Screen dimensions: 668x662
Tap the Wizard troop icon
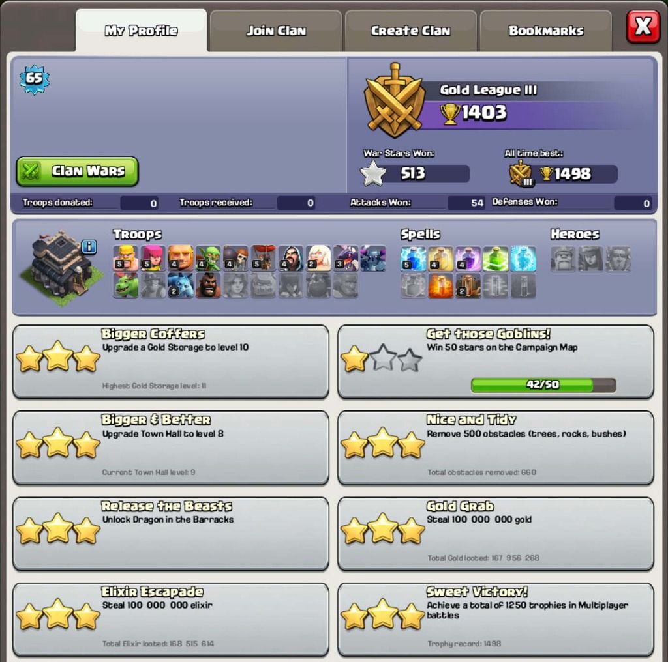tap(290, 258)
